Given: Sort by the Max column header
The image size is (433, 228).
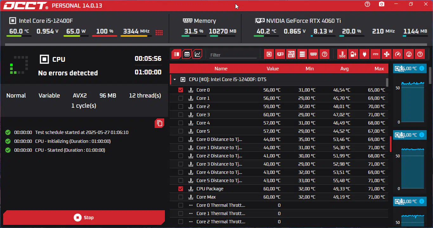Looking at the screenshot, I should (x=379, y=69).
